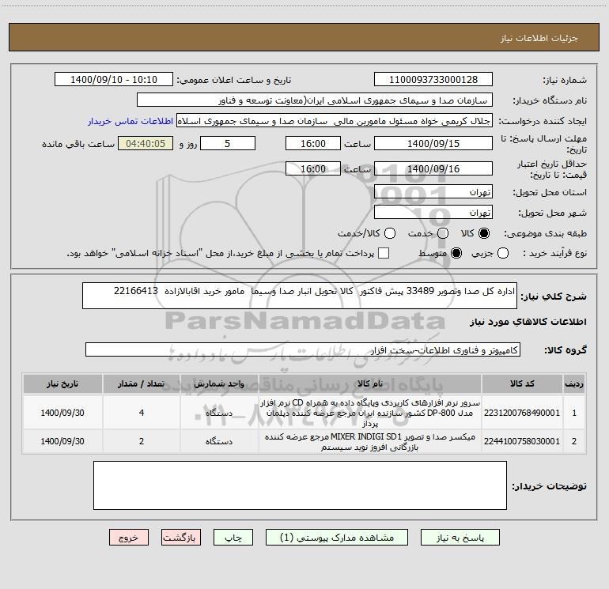
Task: Click need date 1400/09/30 in row 1
Action: [x=62, y=413]
